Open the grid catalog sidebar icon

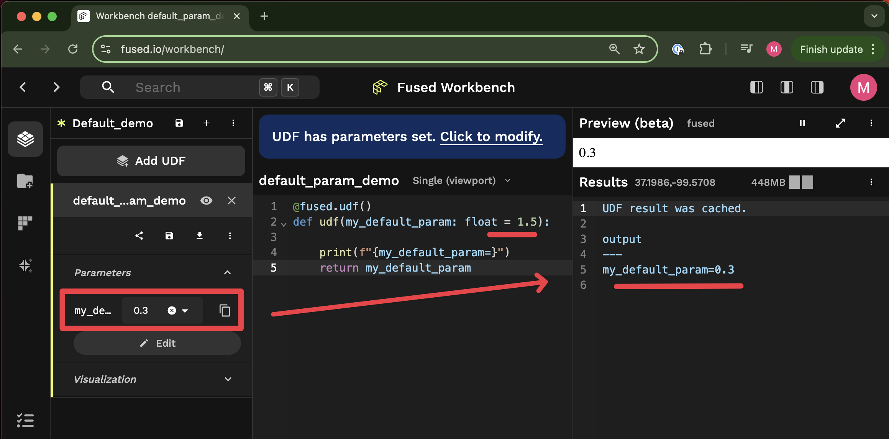(25, 223)
